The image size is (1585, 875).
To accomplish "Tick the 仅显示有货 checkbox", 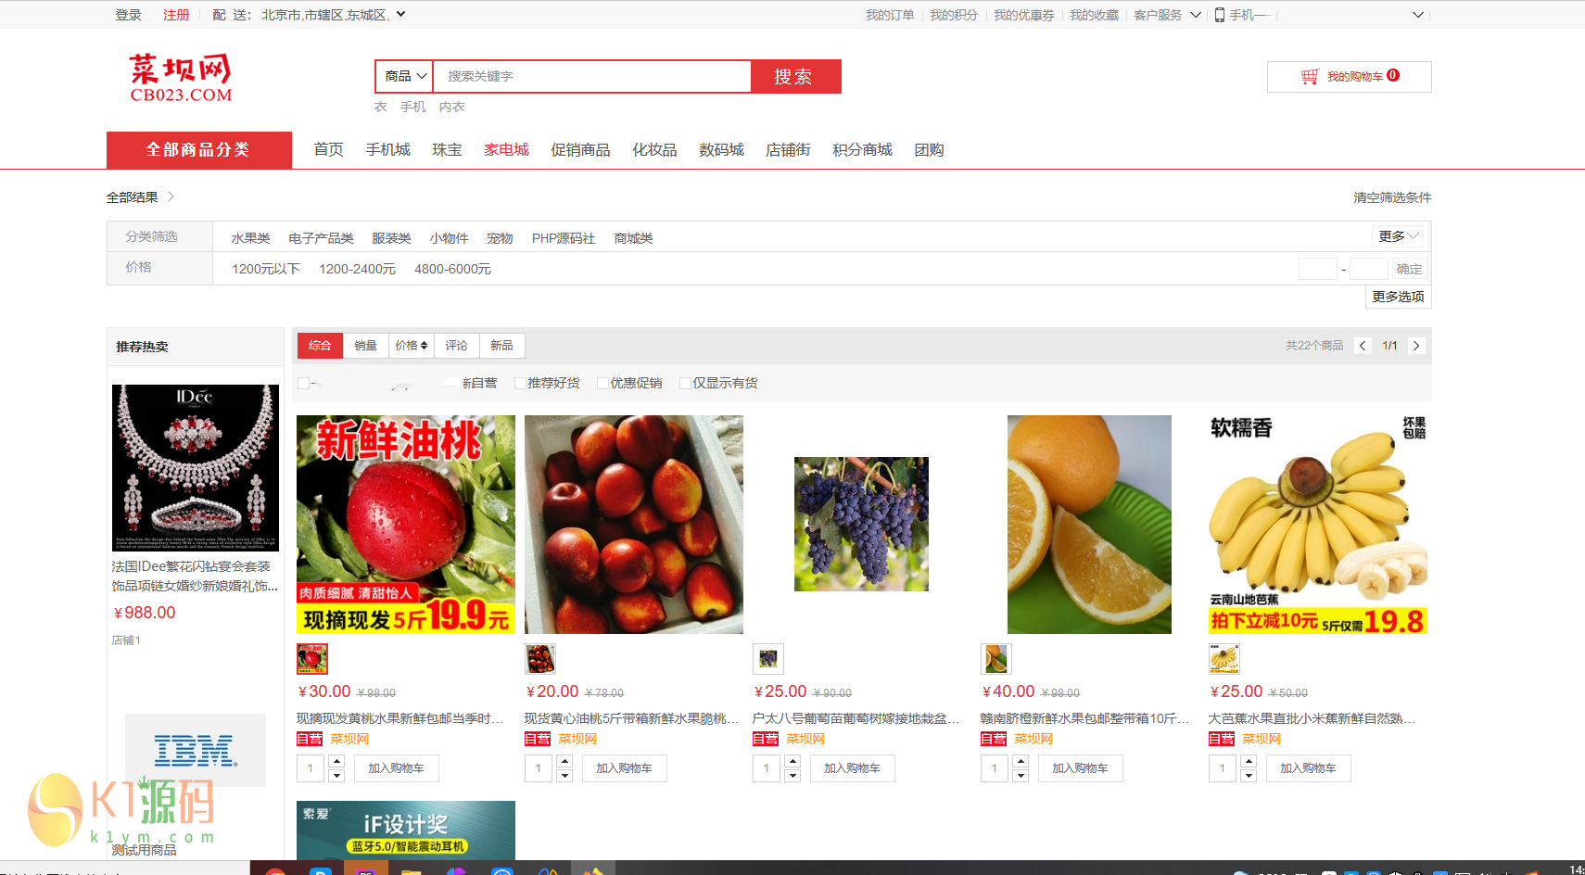I will pos(685,383).
